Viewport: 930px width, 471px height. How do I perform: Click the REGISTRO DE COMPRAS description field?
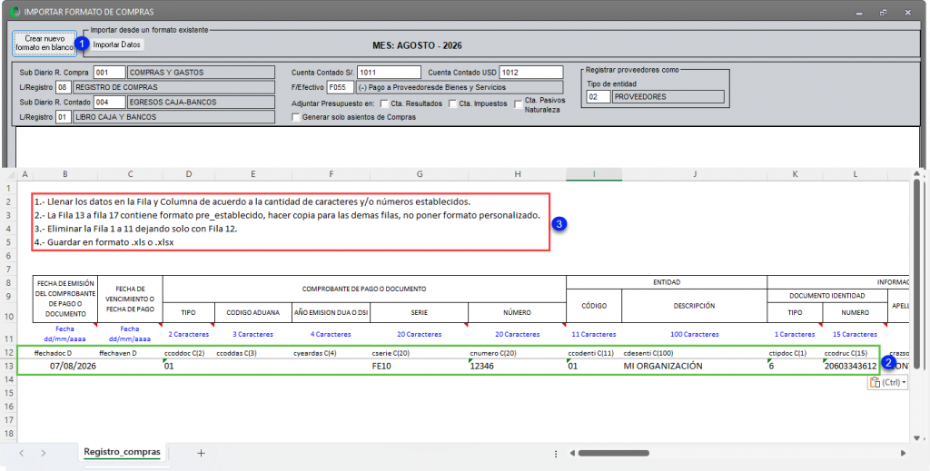click(x=173, y=88)
